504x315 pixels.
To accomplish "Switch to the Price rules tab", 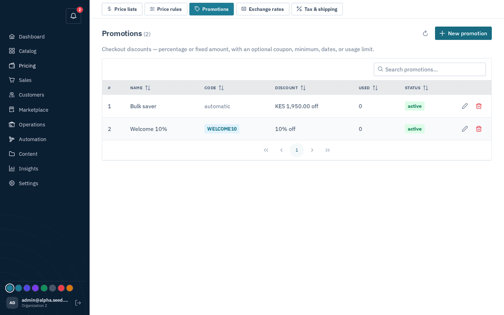I will point(166,9).
